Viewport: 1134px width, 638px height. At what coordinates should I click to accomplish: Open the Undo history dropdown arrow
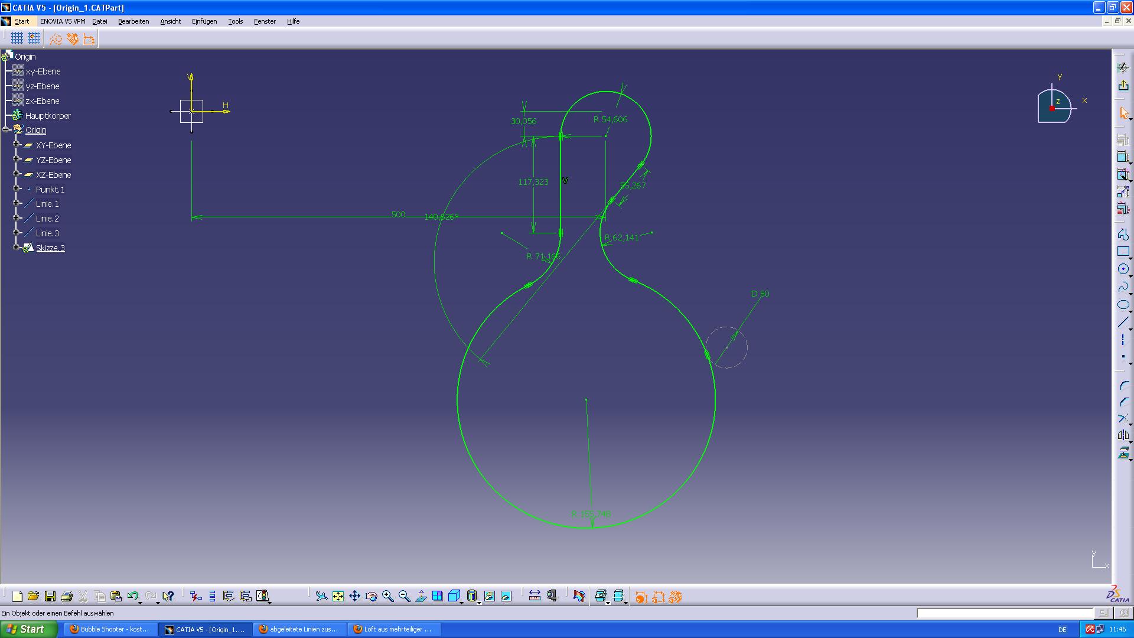[140, 603]
